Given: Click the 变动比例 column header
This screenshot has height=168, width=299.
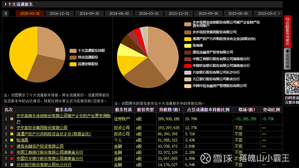Looking at the screenshot, I should point(271,110).
